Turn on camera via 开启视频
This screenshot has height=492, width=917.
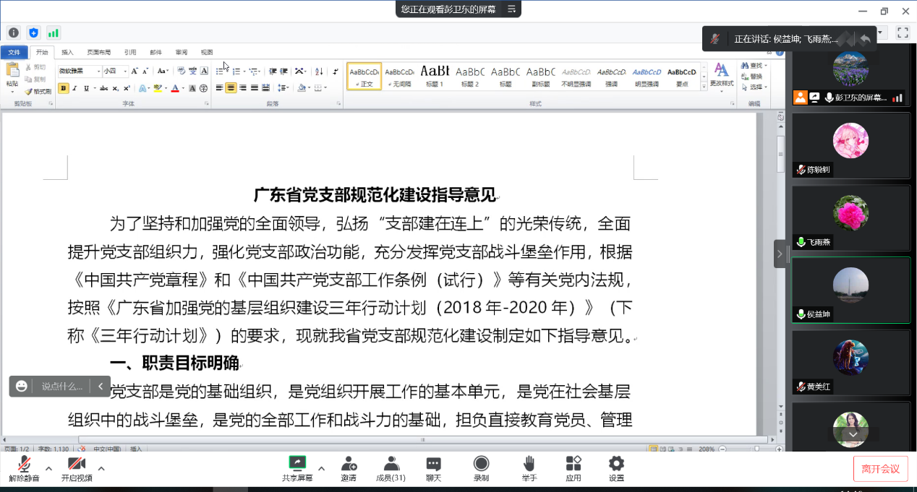(x=77, y=468)
